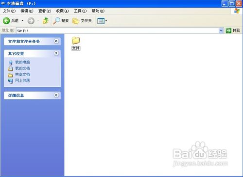243x177 pixels.
Task: Click the drive icon in the title bar
Action: point(3,3)
